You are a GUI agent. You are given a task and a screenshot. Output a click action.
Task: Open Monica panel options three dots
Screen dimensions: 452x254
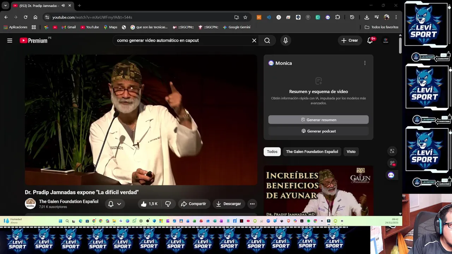[x=365, y=63]
